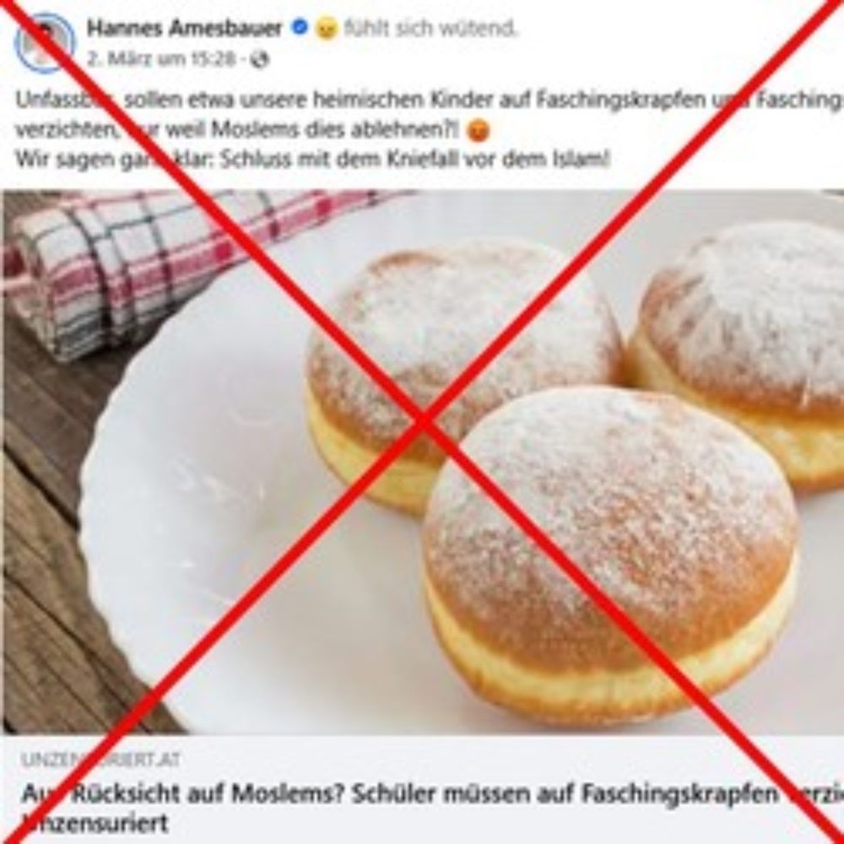Open the UNZENSURIERT.AT domain label

100,760
